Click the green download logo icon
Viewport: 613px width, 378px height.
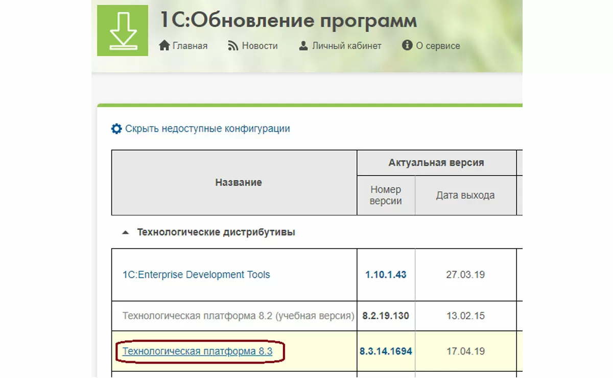122,31
